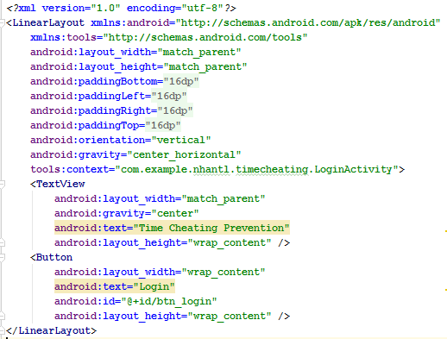
Task: Collapse the Button element fold marker
Action: (2, 258)
